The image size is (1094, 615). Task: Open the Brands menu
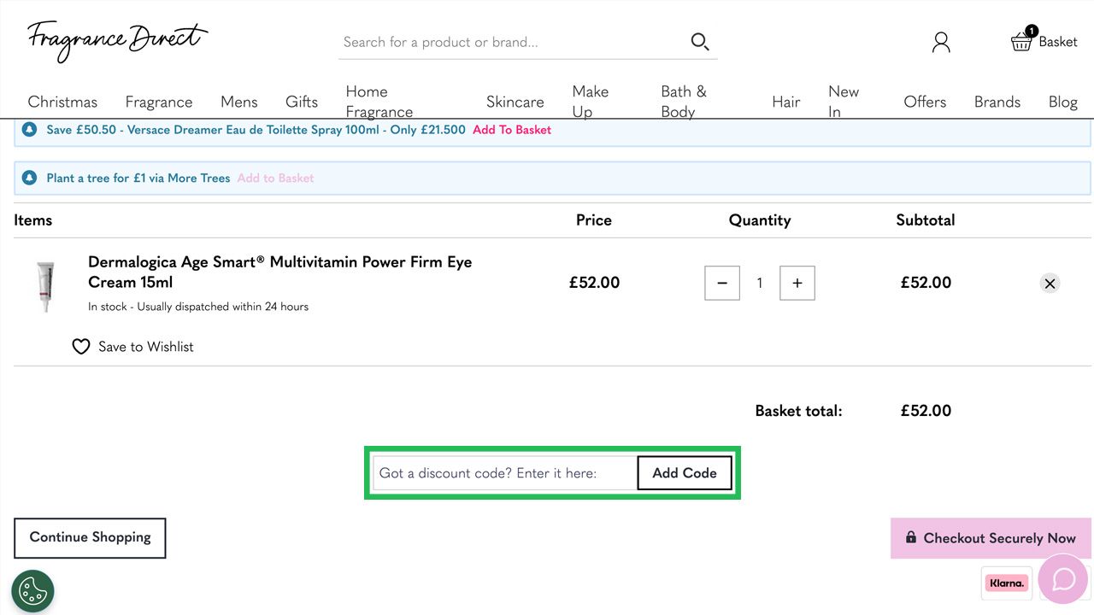coord(997,102)
